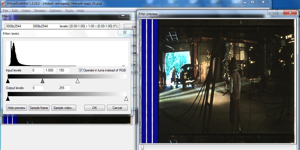Select the input levels gray midpoint marker

click(x=42, y=81)
